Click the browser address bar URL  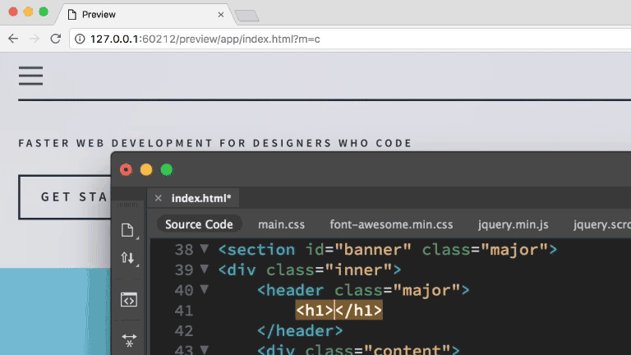coord(205,39)
